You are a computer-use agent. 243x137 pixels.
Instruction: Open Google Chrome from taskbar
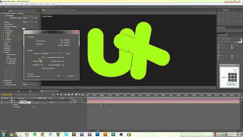(x=11, y=135)
